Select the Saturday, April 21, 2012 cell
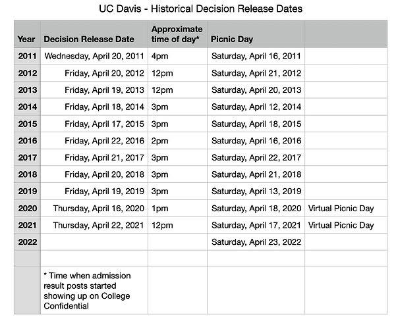 tap(256, 73)
